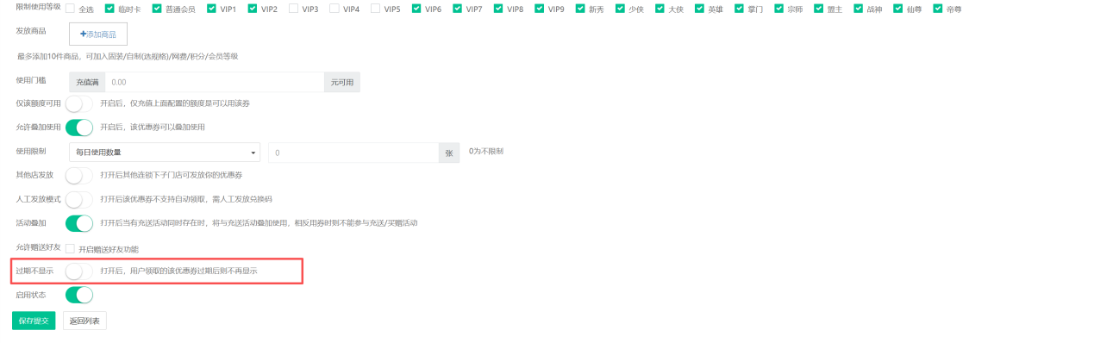Viewport: 1094px width, 343px height.
Task: Check the VIP5 checkbox
Action: coord(375,9)
